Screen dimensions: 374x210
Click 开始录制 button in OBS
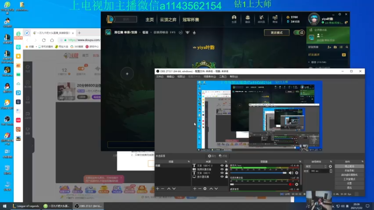coord(349,171)
